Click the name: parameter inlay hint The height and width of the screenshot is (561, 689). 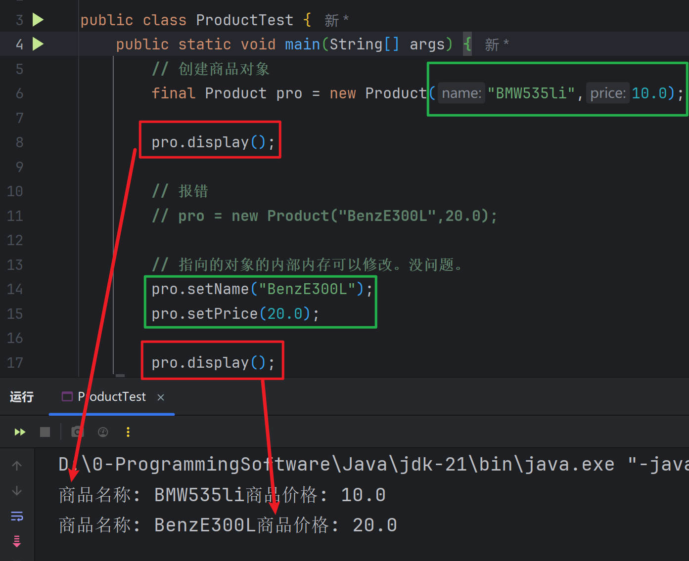461,93
